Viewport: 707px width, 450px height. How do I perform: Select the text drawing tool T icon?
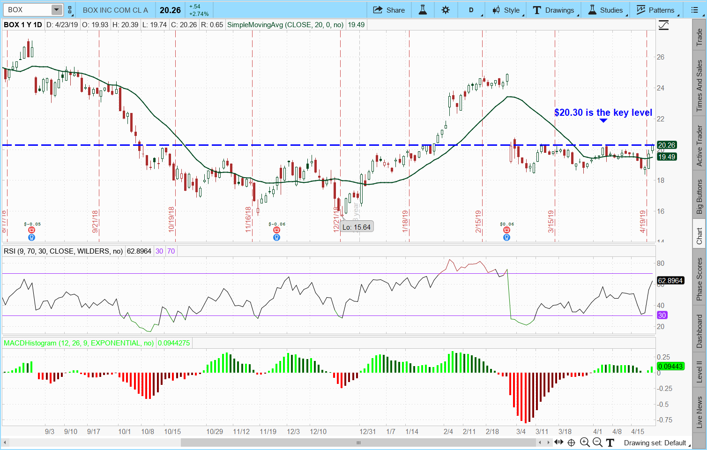coord(610,442)
